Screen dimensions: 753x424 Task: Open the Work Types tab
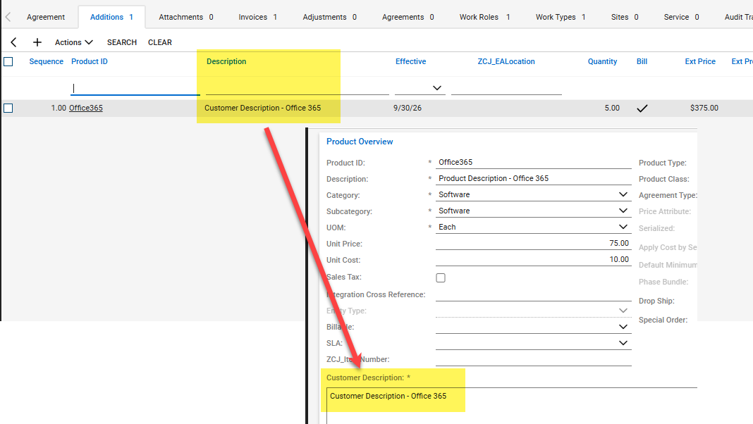(561, 17)
